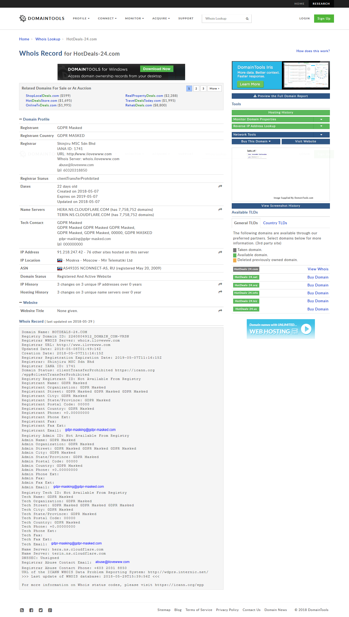Click More in related domains pagination
This screenshot has height=617, width=349.
pyautogui.click(x=215, y=88)
